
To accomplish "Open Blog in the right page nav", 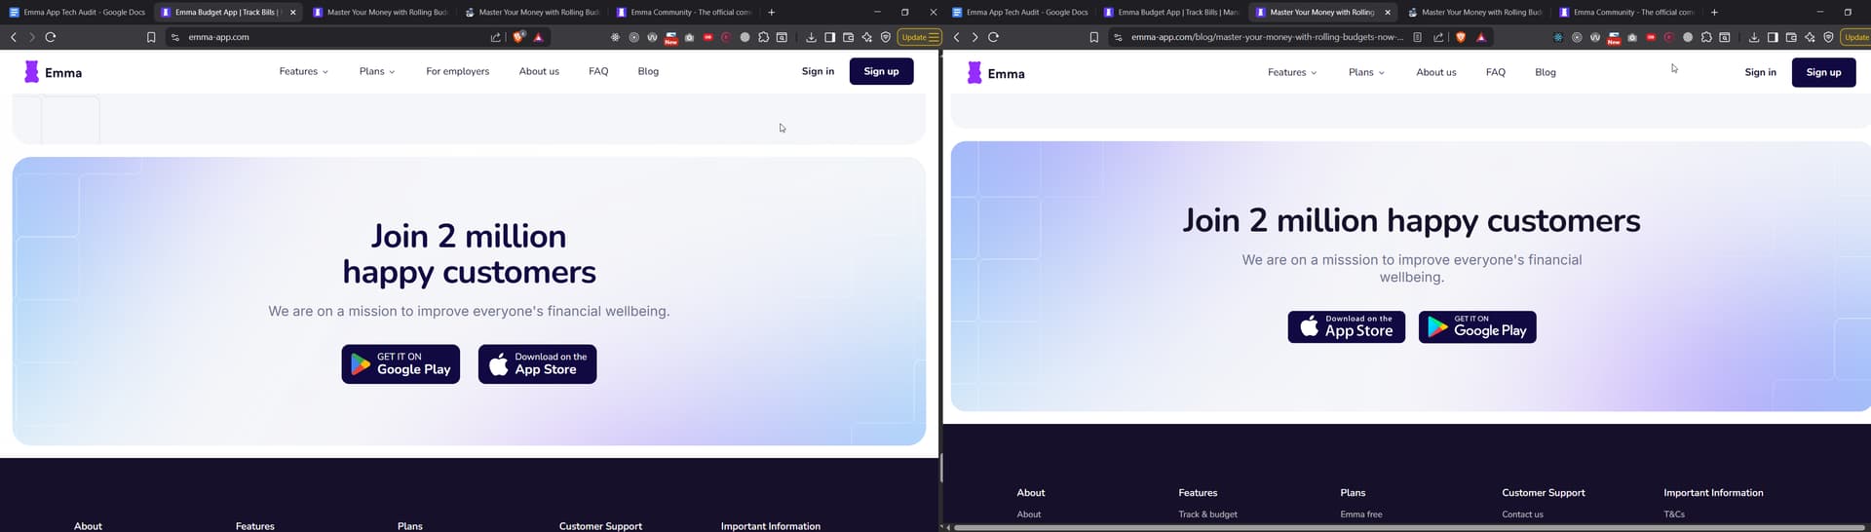I will click(x=1546, y=72).
